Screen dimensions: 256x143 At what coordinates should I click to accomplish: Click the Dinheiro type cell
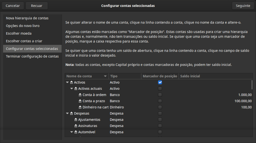(x=117, y=107)
